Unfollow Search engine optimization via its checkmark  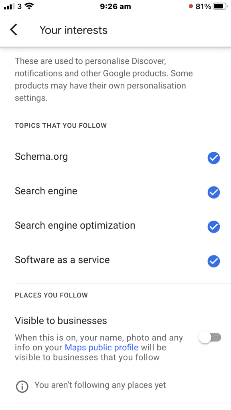pos(214,227)
